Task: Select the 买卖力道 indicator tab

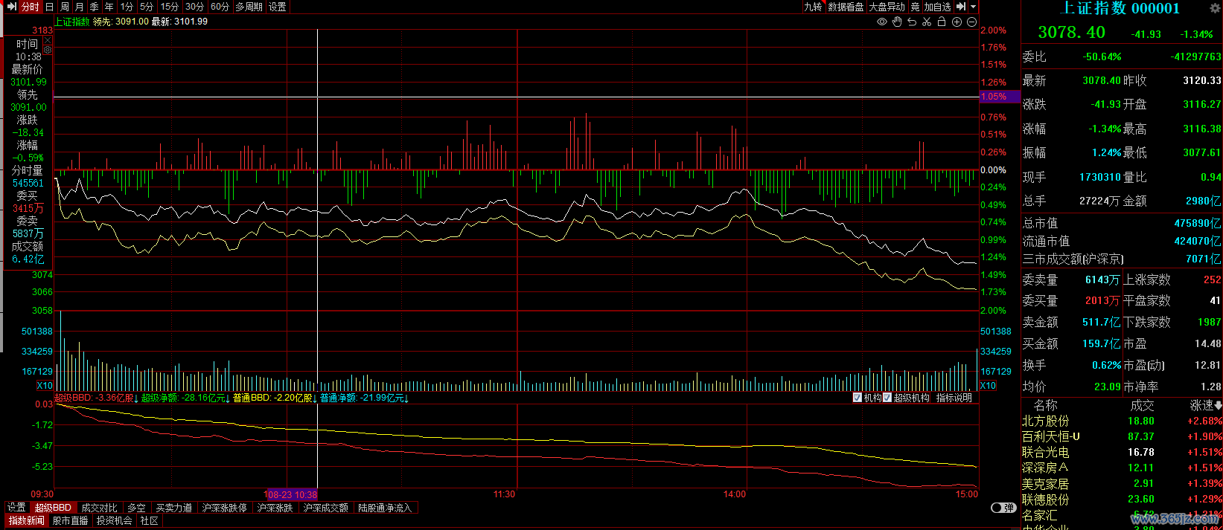Action: click(174, 508)
